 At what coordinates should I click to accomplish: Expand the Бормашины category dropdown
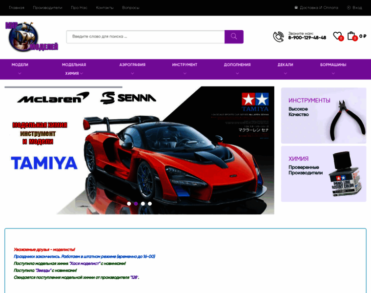333,69
